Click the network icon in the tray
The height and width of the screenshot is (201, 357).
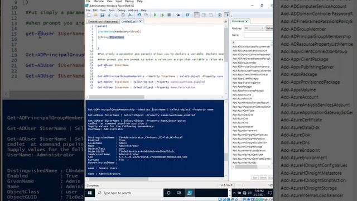(244, 193)
